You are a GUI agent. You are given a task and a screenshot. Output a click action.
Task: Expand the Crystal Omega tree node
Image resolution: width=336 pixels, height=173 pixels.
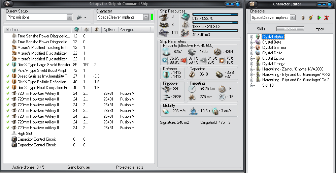coord(251,63)
